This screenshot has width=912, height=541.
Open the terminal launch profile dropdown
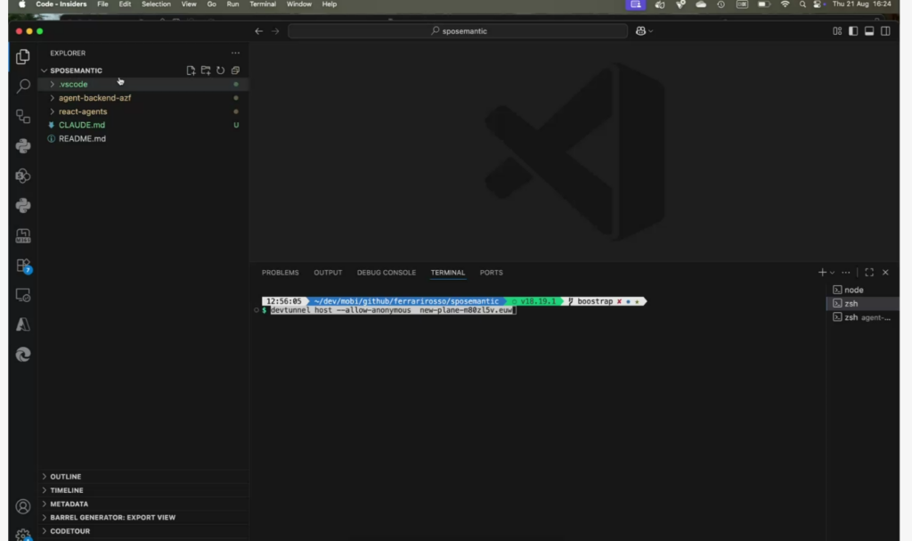click(833, 273)
